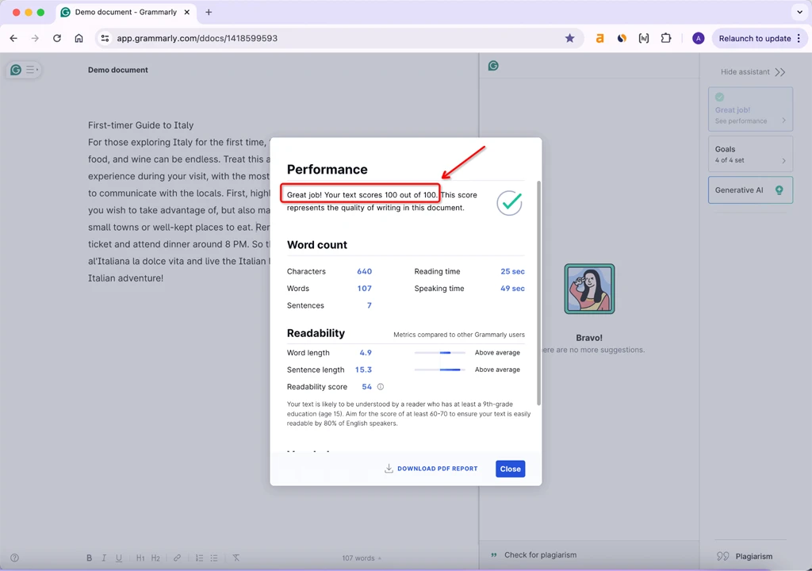Click the numbered list icon
The width and height of the screenshot is (812, 571).
click(199, 558)
